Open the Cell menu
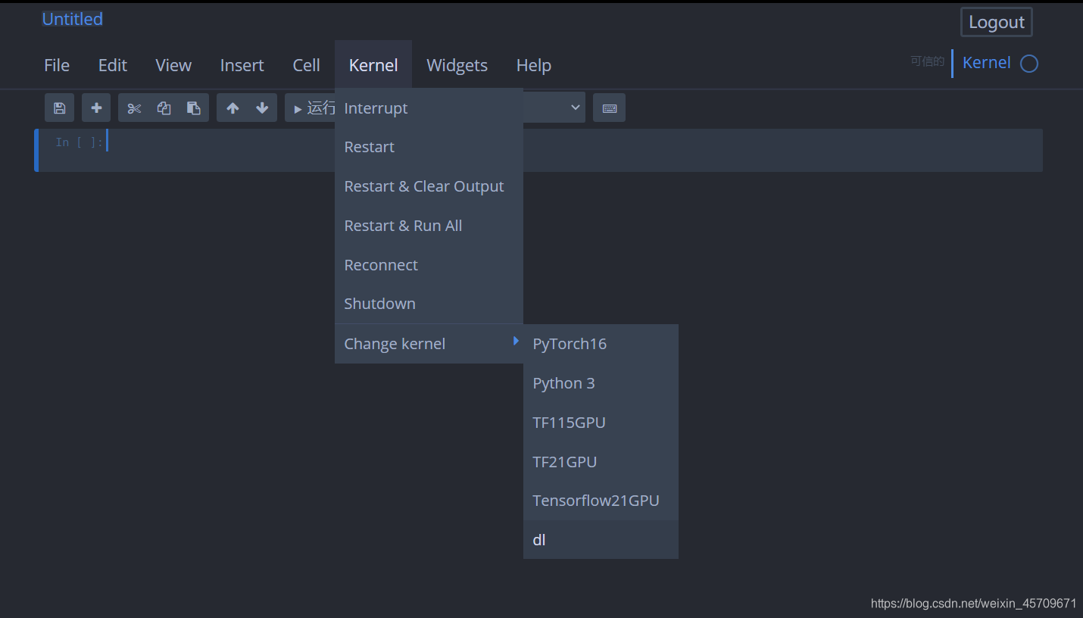Image resolution: width=1083 pixels, height=618 pixels. [x=307, y=65]
